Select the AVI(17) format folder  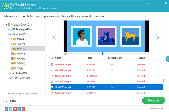pyautogui.click(x=21, y=44)
